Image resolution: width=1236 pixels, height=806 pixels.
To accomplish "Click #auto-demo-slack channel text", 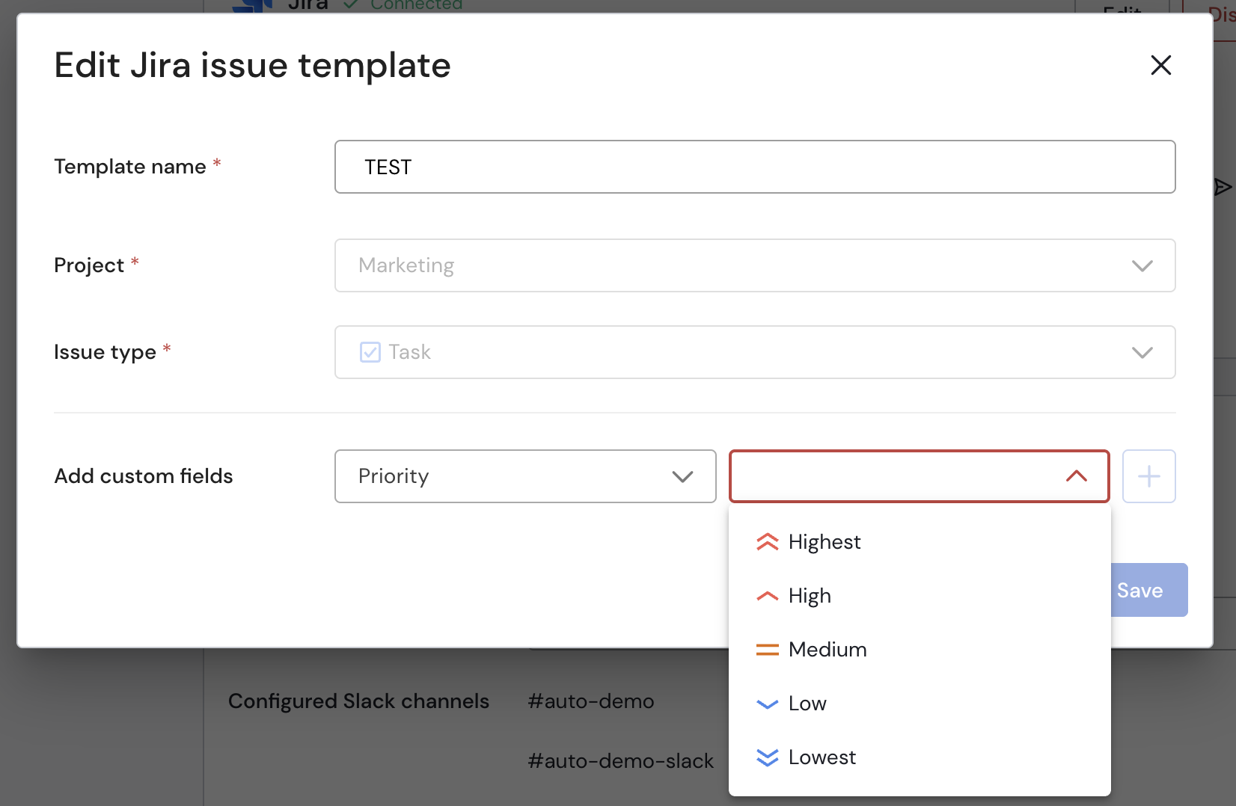I will pos(620,761).
